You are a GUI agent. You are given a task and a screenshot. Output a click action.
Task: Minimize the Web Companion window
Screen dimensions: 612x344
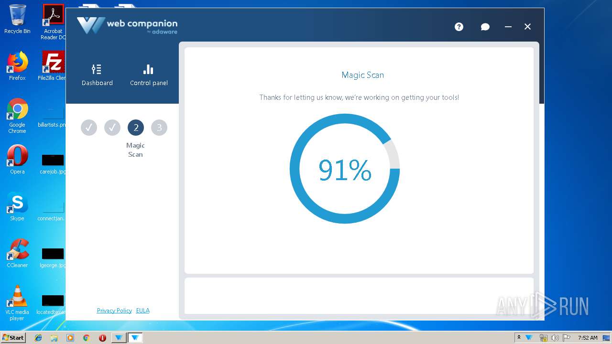508,27
